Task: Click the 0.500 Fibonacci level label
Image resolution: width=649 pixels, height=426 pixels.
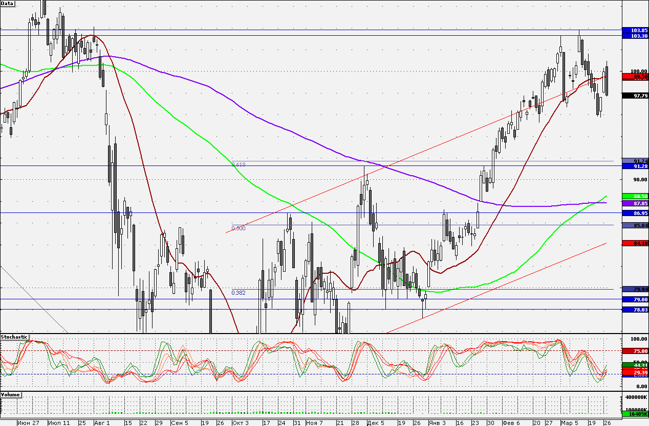Action: click(x=239, y=228)
